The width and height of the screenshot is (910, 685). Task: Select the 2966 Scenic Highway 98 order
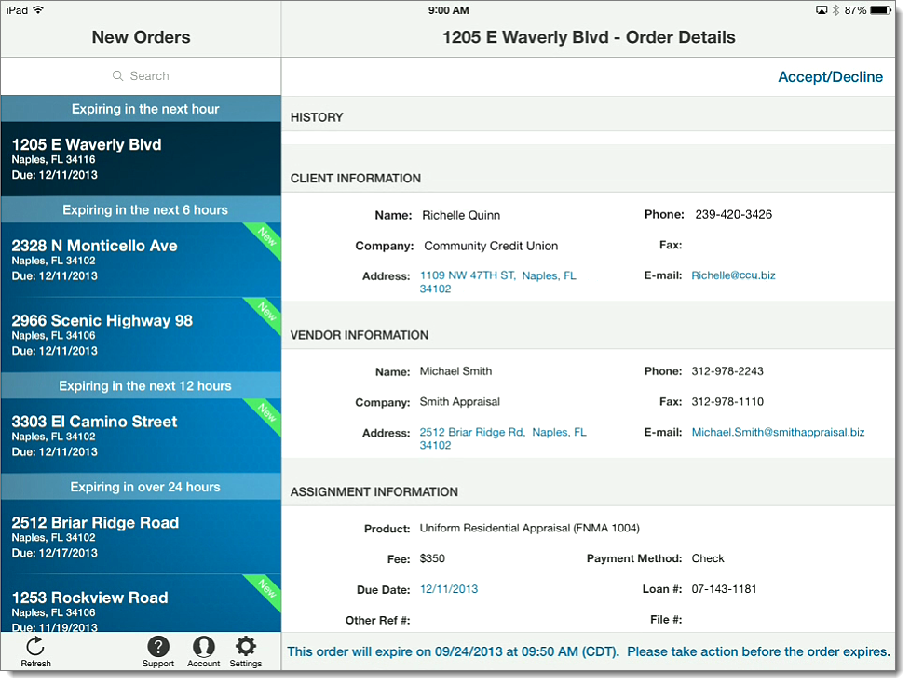click(141, 335)
